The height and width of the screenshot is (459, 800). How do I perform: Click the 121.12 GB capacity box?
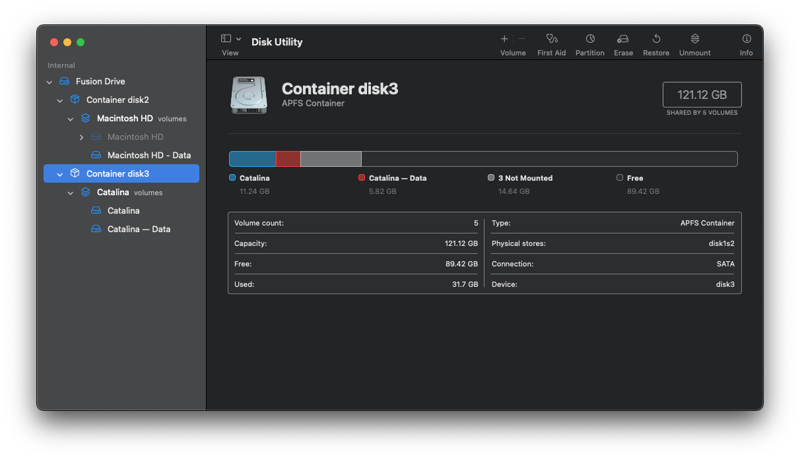point(702,94)
